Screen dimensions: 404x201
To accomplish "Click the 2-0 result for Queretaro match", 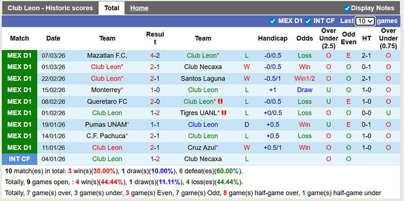I will tap(155, 102).
